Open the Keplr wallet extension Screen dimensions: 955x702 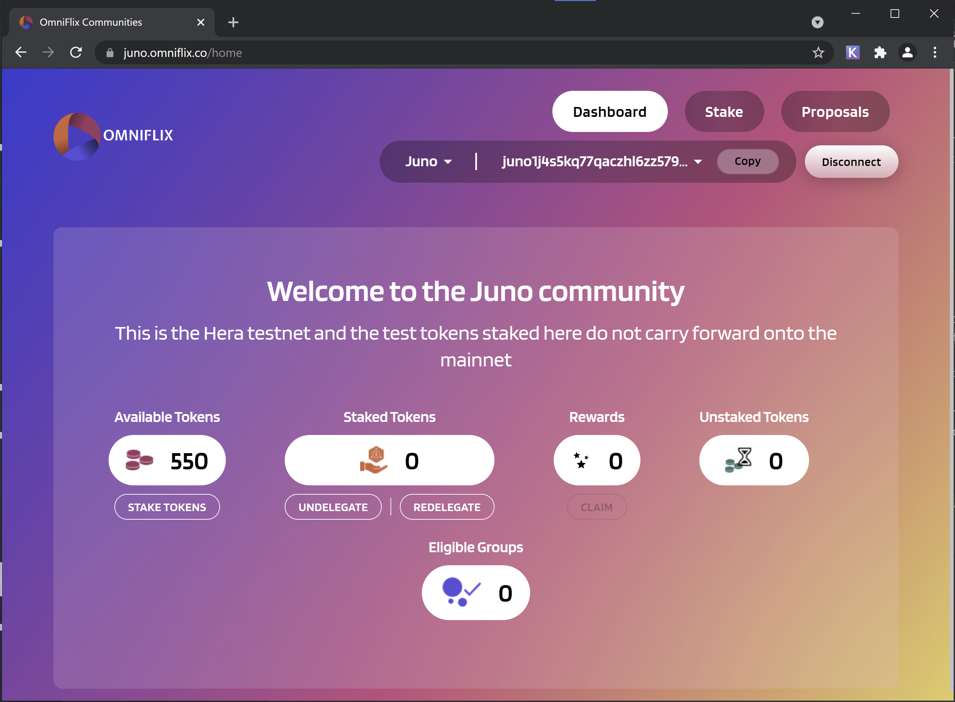(853, 53)
